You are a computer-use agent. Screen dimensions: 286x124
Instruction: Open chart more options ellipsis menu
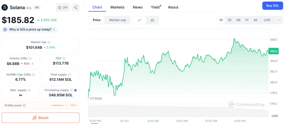(279, 20)
